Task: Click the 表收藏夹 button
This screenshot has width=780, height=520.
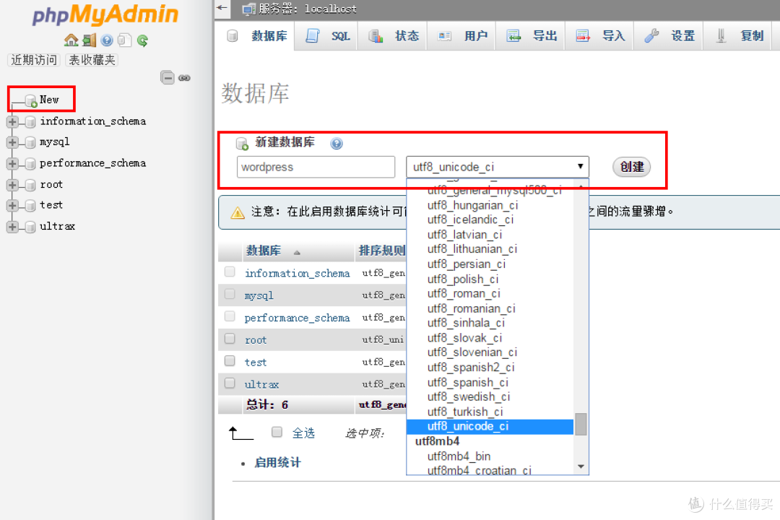Action: click(92, 60)
